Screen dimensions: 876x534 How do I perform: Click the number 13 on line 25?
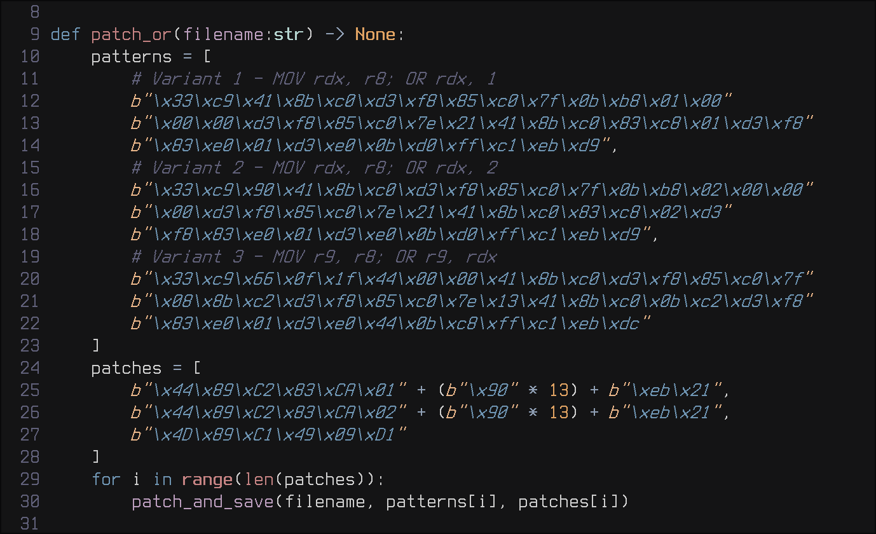pyautogui.click(x=558, y=390)
